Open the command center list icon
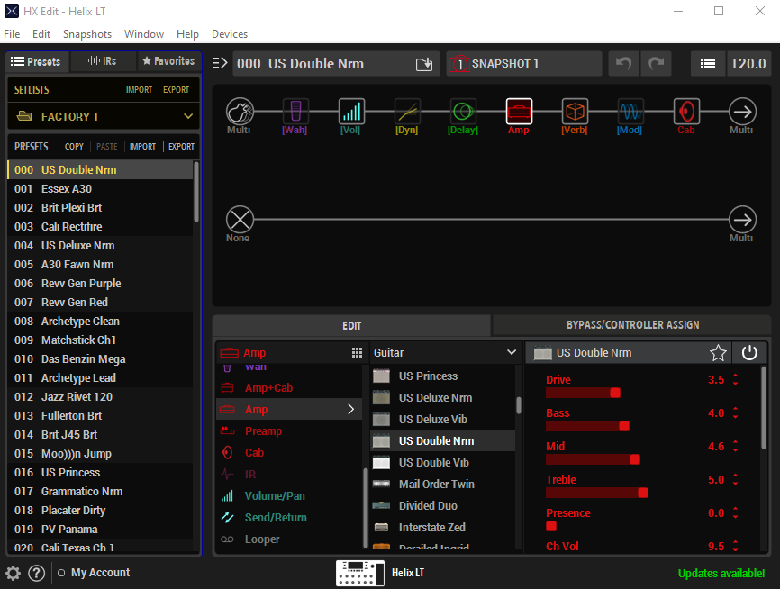This screenshot has width=780, height=589. pos(708,64)
